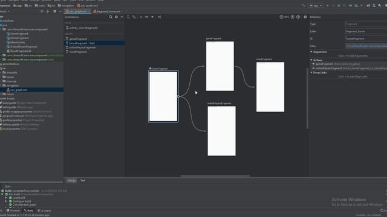Click the Auto Arrange icon in nav toolbar

click(160, 17)
